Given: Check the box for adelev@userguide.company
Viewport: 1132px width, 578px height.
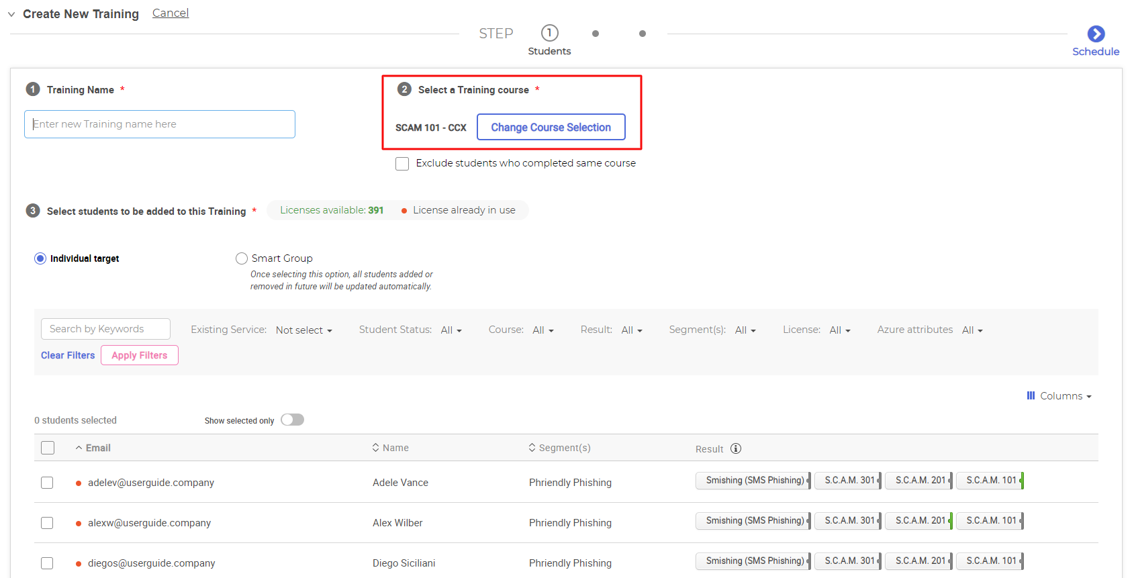Looking at the screenshot, I should (x=47, y=483).
